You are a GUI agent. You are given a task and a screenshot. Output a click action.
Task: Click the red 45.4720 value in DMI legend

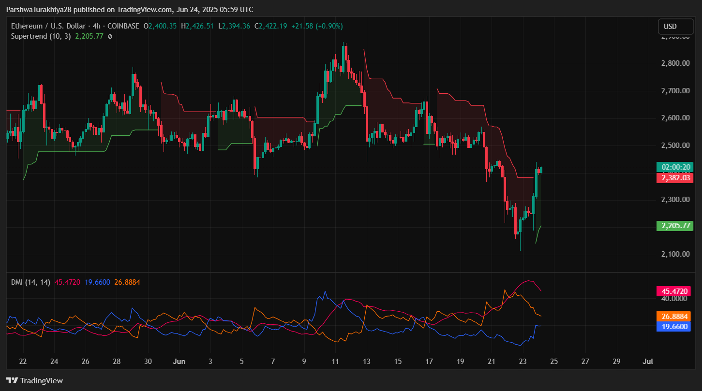(68, 282)
